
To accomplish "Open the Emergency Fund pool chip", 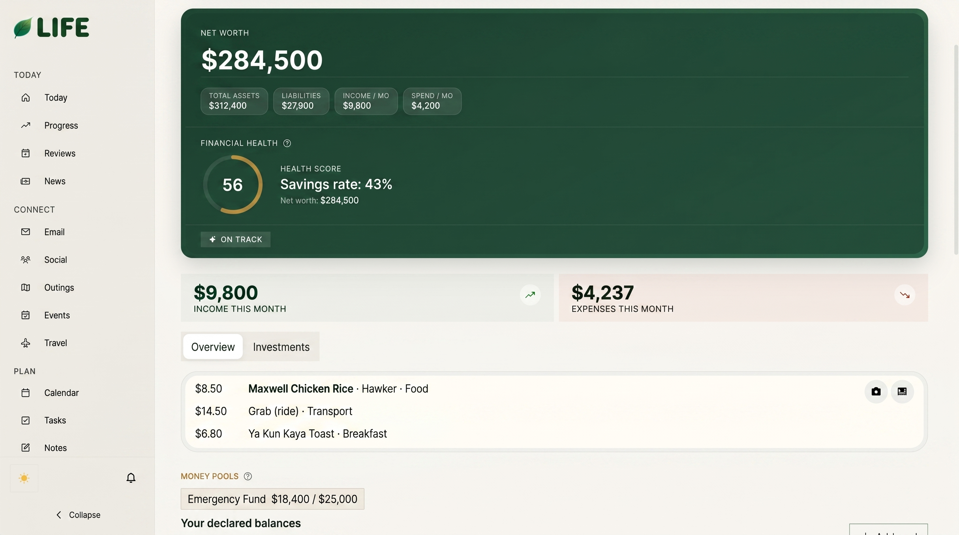I will [x=273, y=499].
